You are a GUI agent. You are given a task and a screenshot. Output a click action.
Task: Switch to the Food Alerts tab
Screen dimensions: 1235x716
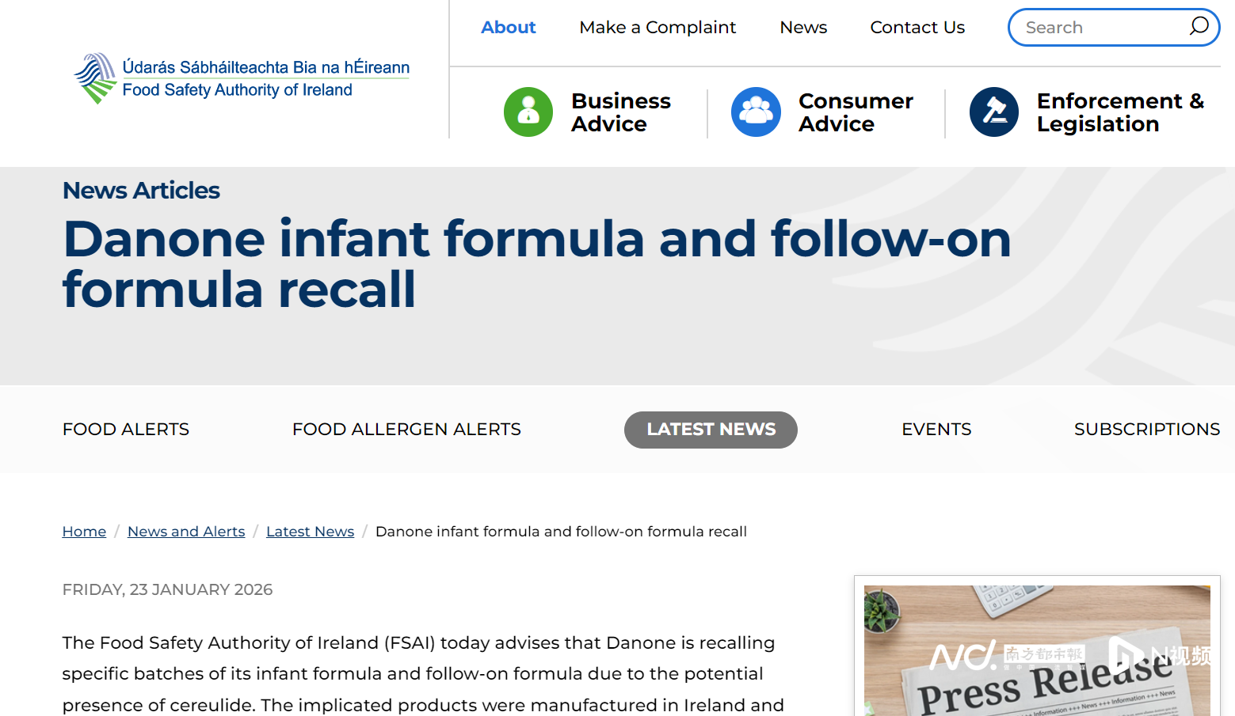point(126,430)
